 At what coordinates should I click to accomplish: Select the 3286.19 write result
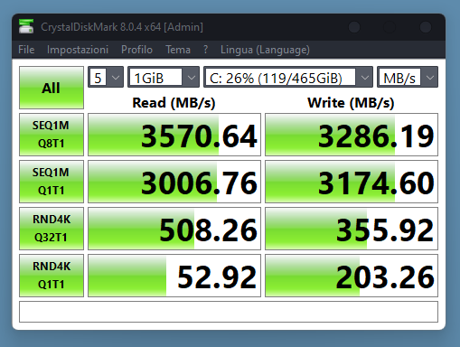(x=352, y=135)
